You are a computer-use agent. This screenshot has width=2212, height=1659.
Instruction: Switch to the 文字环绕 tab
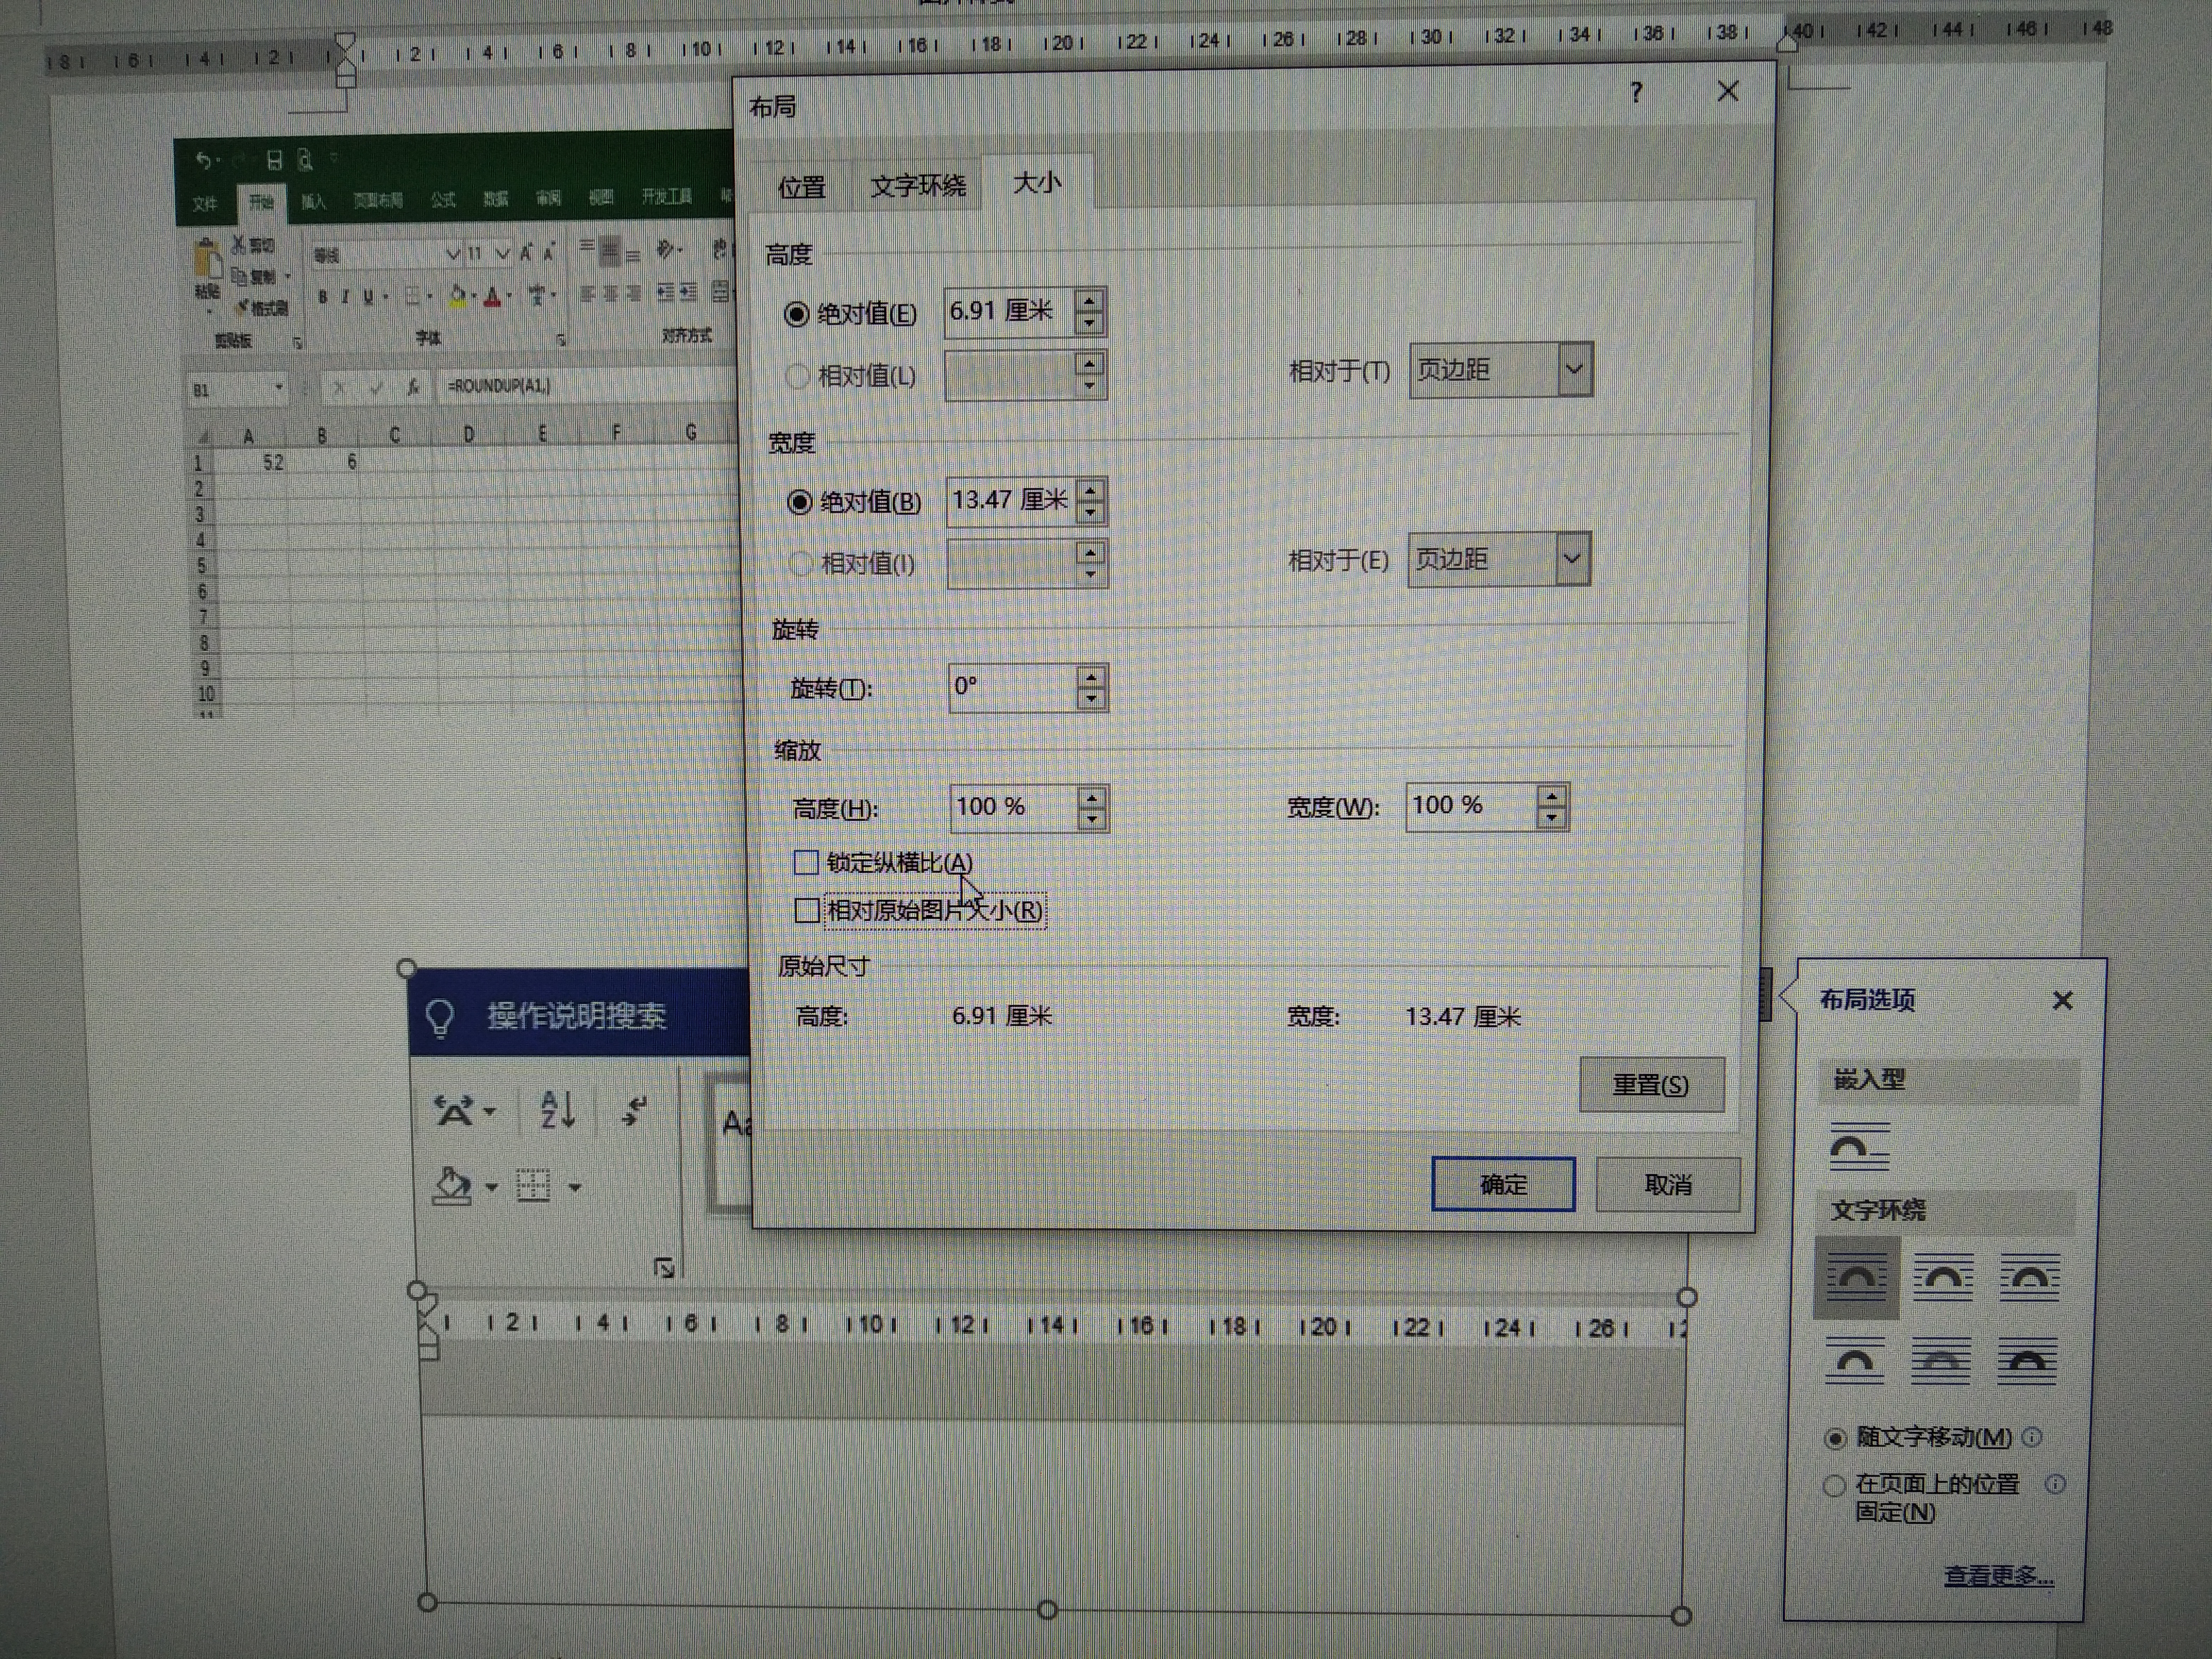click(918, 184)
